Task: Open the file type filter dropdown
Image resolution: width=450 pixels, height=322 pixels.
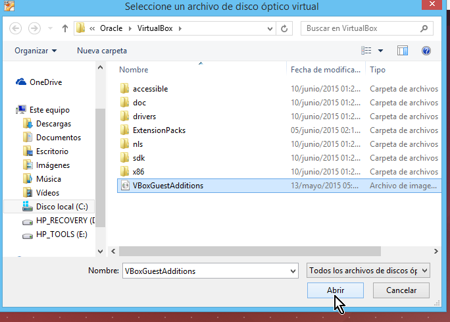Action: pos(368,271)
